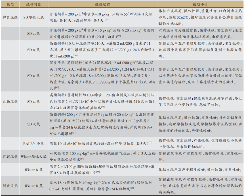
Task: Click the Wister雄性大鼠 cell
Action: click(x=33, y=156)
